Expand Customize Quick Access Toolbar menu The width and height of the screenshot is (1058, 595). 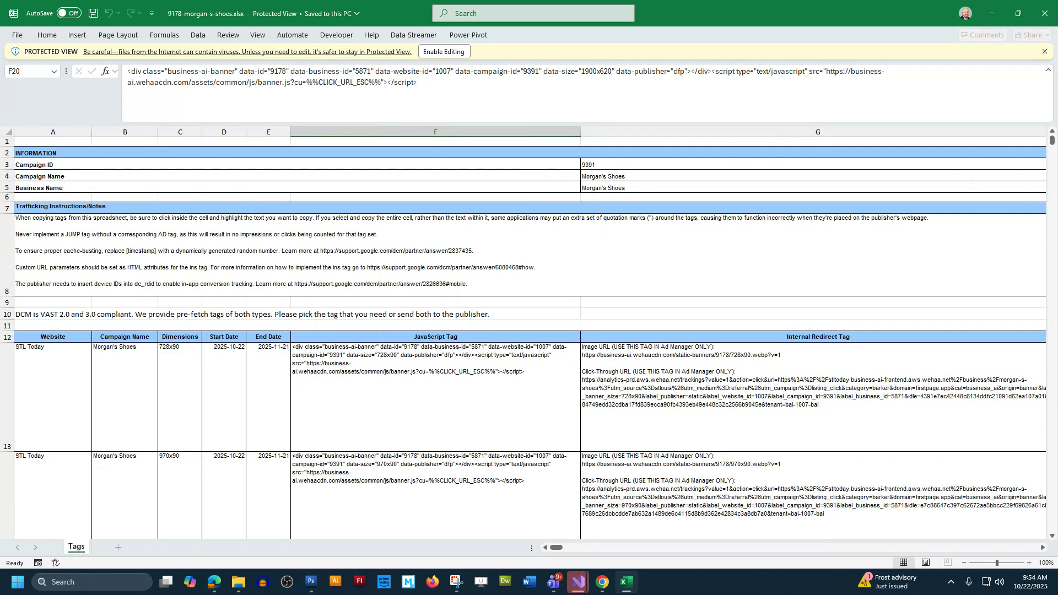point(152,13)
